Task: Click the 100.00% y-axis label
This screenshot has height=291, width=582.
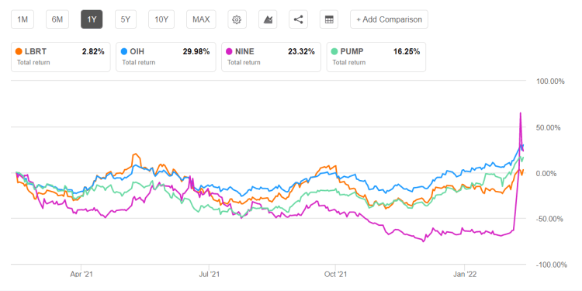Action: point(550,81)
